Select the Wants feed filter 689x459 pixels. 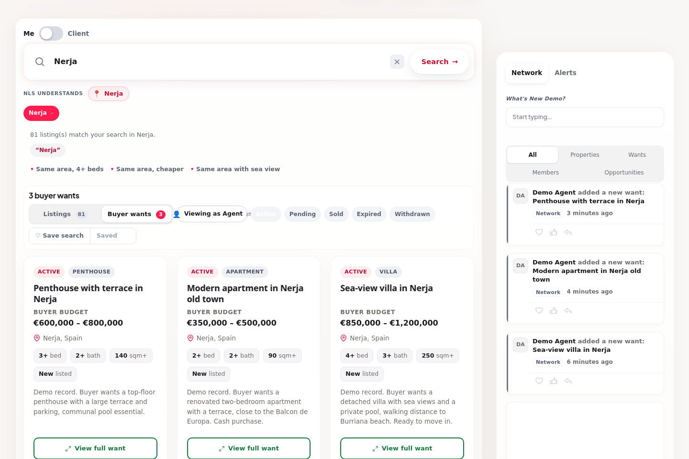[x=637, y=155]
